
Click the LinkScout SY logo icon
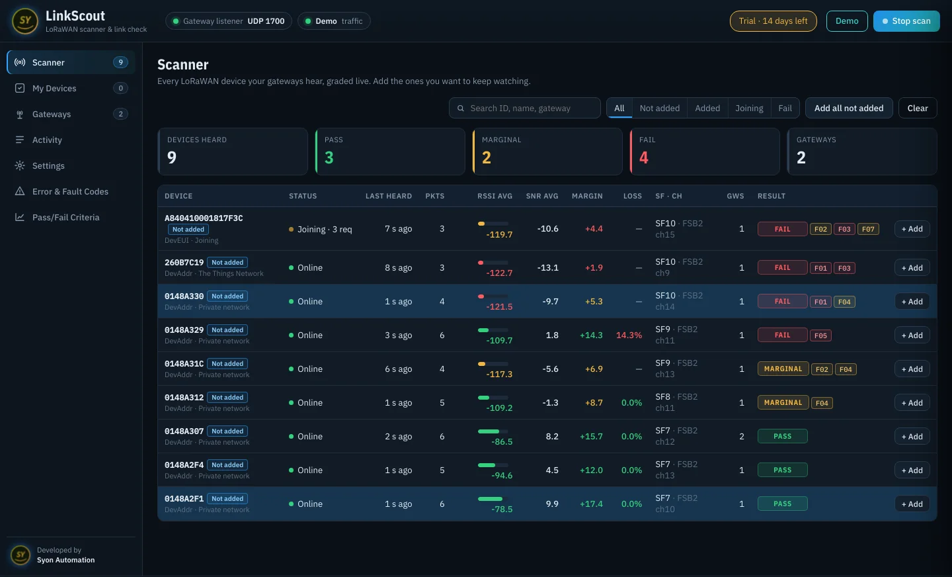pos(25,21)
